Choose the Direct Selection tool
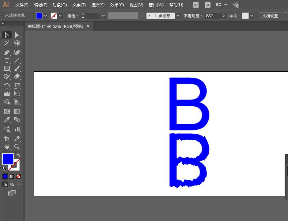Viewport: 288px width, 221px height. 17,35
